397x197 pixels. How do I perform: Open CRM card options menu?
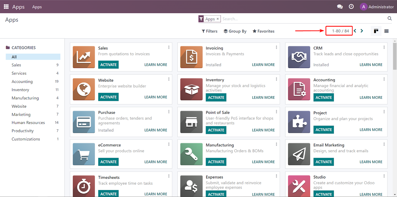coord(384,47)
